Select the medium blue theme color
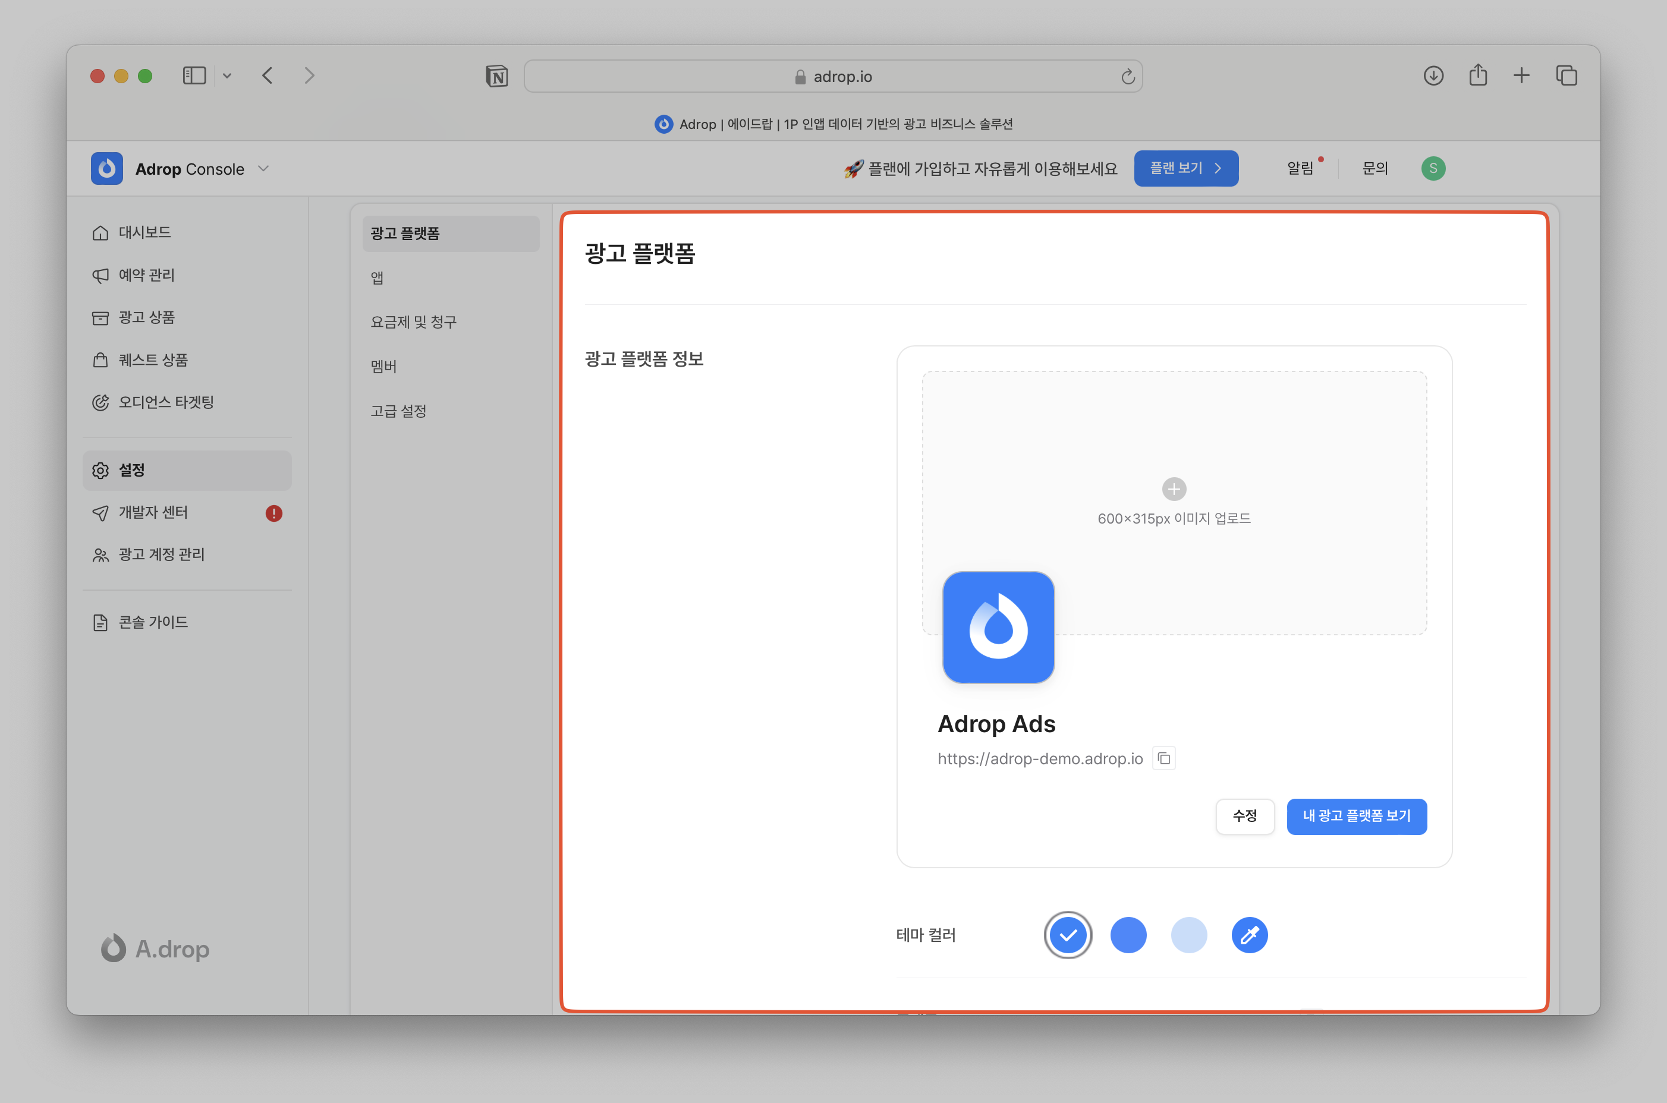The image size is (1667, 1103). pos(1128,935)
